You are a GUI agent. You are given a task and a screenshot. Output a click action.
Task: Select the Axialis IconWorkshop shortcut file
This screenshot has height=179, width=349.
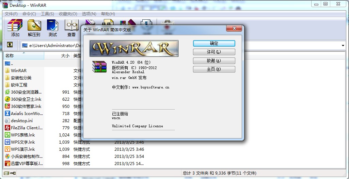pos(27,114)
